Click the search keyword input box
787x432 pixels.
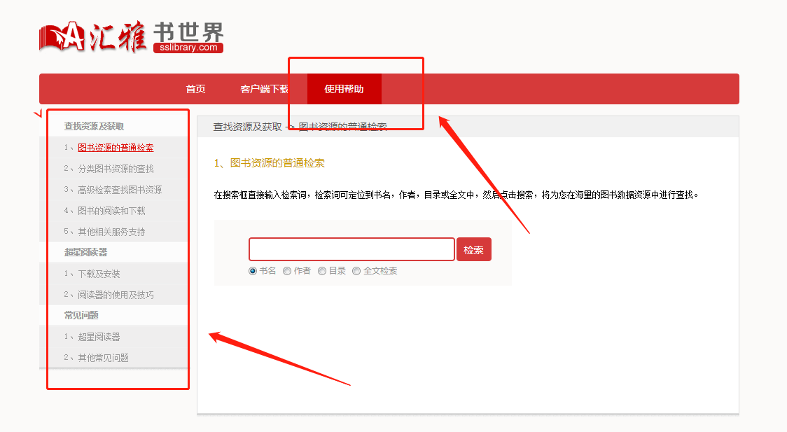(352, 249)
